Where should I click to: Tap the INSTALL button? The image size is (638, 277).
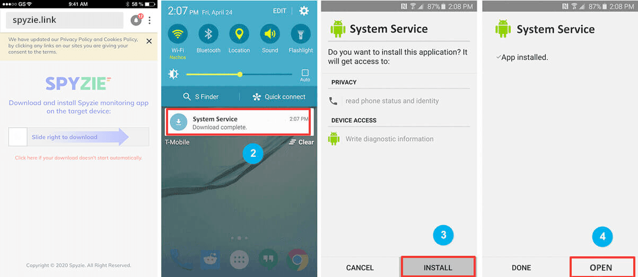click(x=438, y=267)
